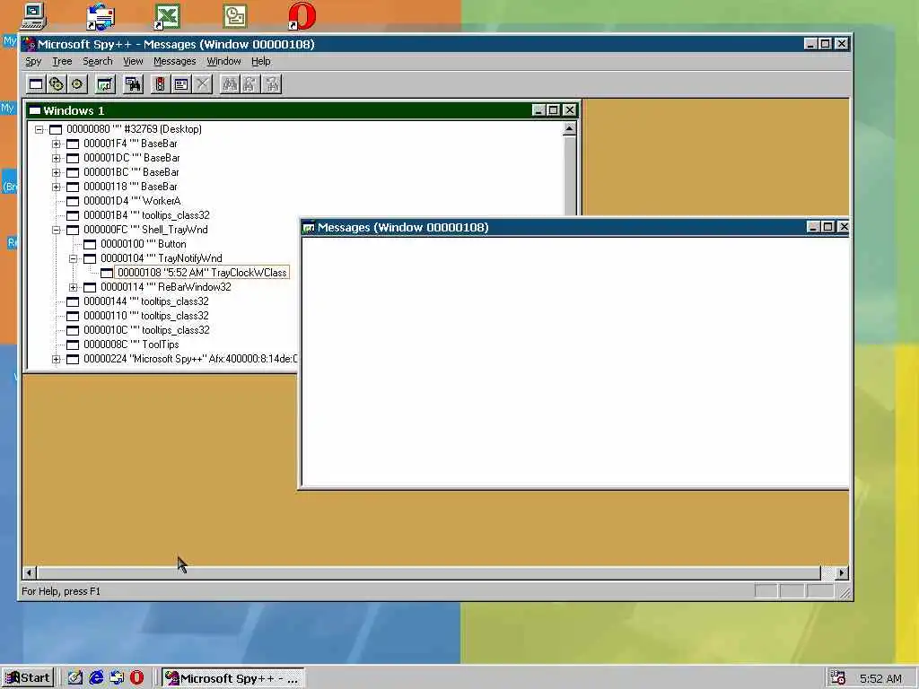
Task: Click the Find Next toolbar icon
Action: pyautogui.click(x=250, y=84)
